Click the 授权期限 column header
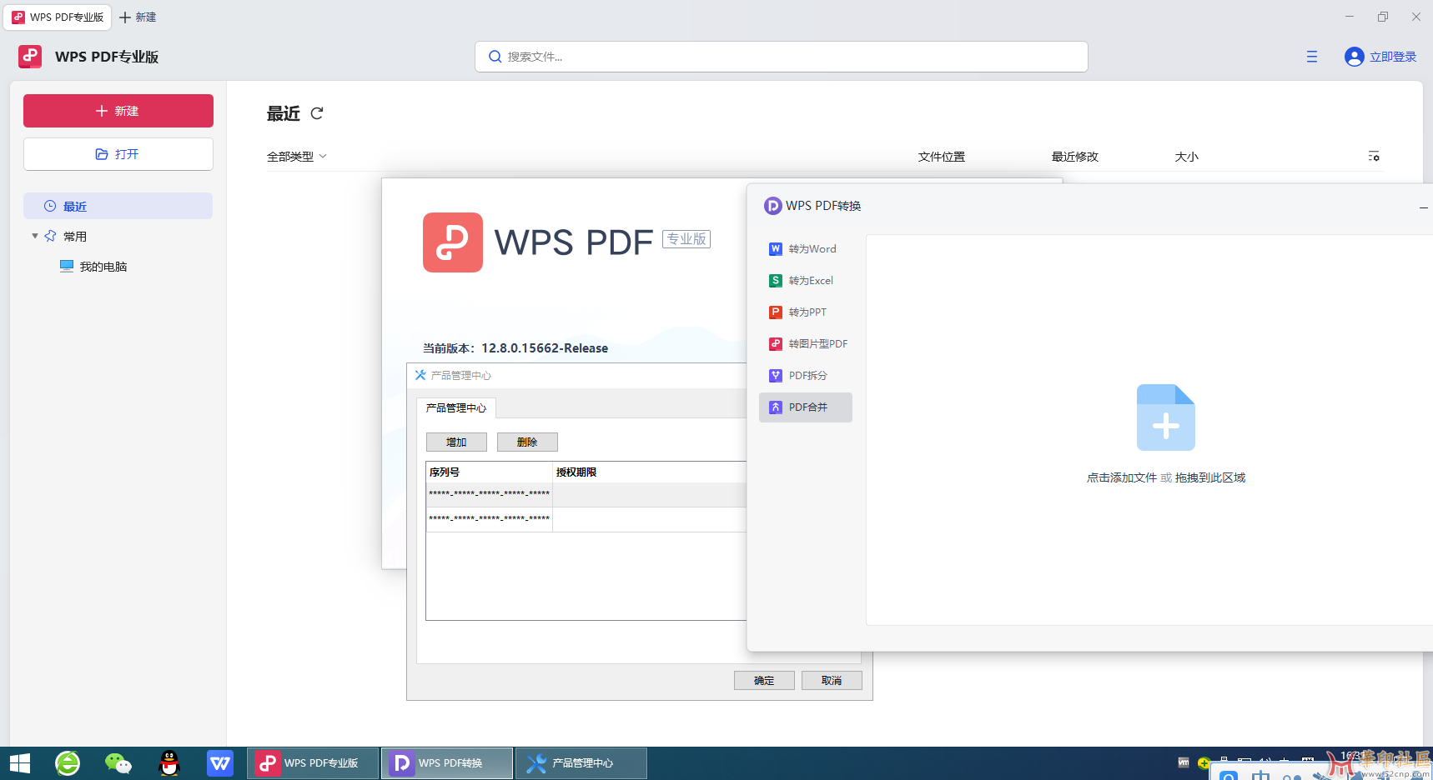The width and height of the screenshot is (1433, 780). [650, 472]
